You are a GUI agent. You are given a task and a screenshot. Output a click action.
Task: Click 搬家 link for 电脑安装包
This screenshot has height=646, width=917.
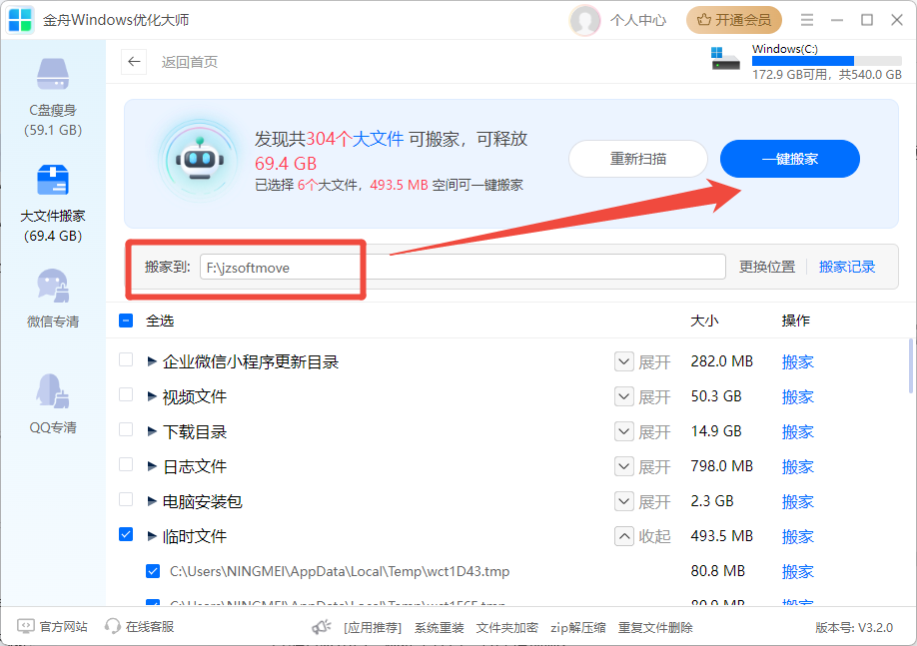[798, 501]
